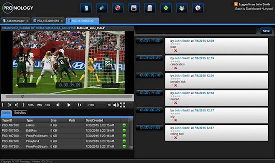Select the HiRes media row
Screen dimensions: 275x163
[65, 125]
